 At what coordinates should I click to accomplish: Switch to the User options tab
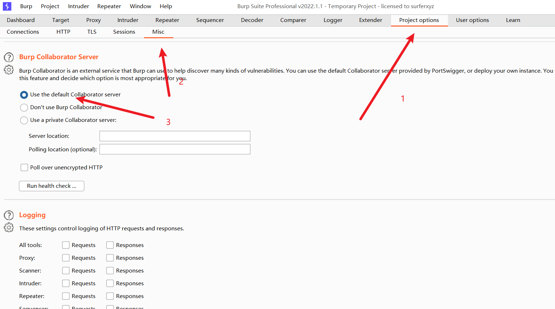pos(472,20)
